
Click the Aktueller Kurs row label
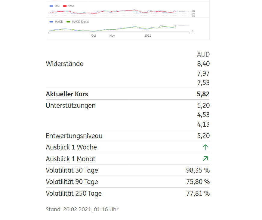click(x=67, y=94)
